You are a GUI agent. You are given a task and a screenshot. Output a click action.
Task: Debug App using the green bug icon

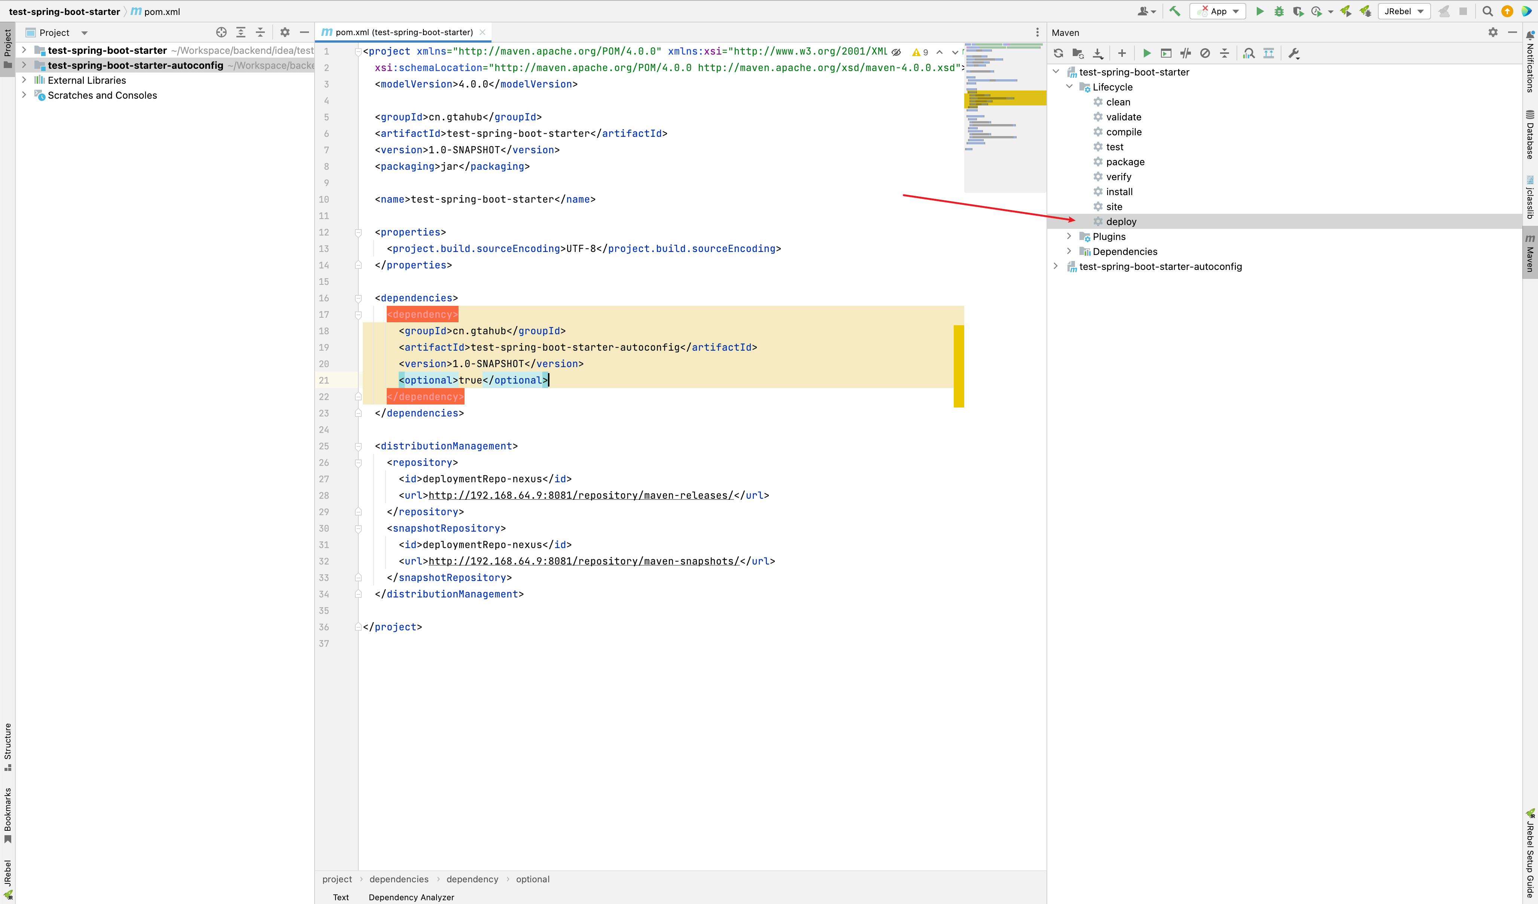tap(1279, 11)
